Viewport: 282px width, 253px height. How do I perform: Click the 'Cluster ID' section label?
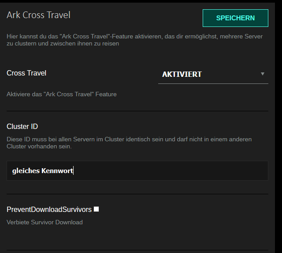[22, 126]
